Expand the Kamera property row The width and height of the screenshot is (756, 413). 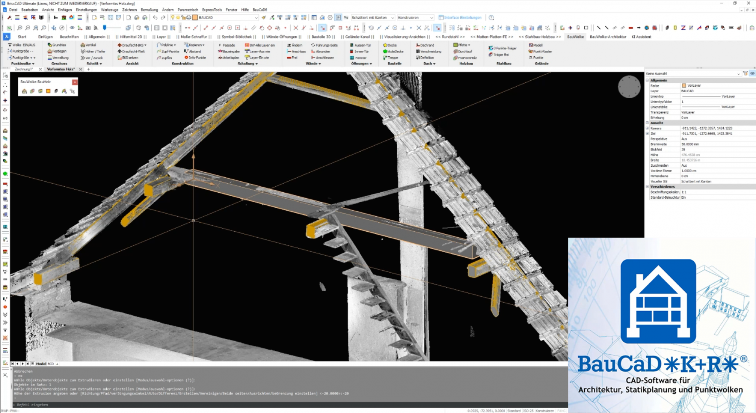(647, 128)
